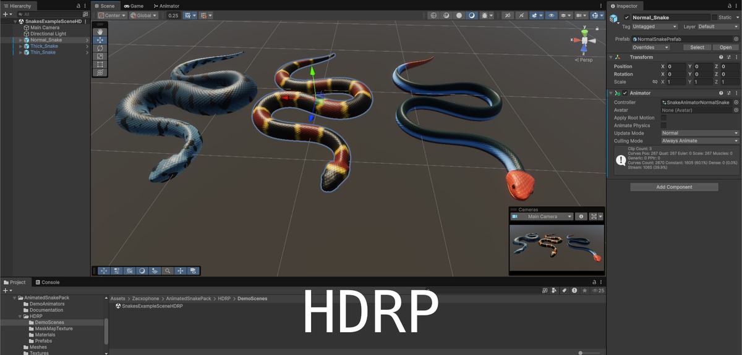
Task: Click the prefab Select button
Action: pyautogui.click(x=697, y=47)
